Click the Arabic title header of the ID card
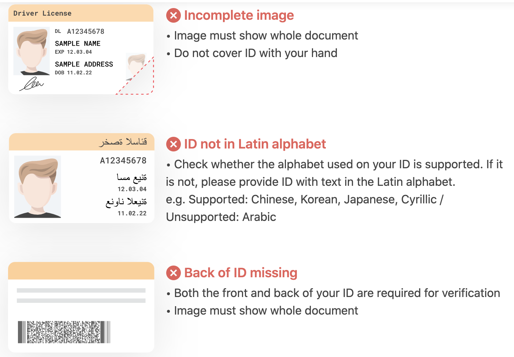Viewport: 514px width, 357px height. [x=82, y=142]
